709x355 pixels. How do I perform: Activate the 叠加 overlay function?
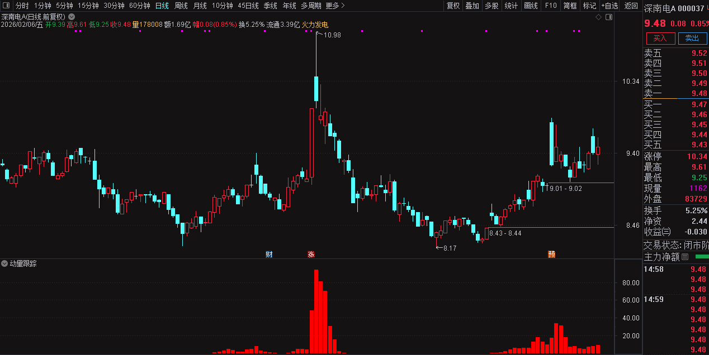pos(471,6)
